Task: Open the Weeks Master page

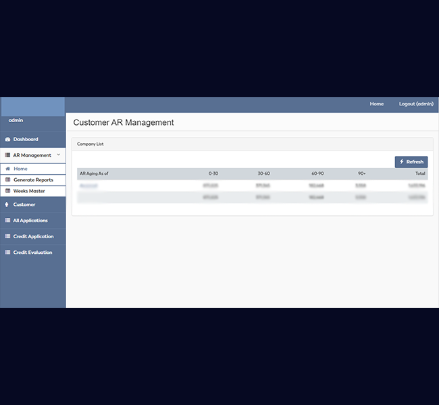Action: click(x=29, y=191)
